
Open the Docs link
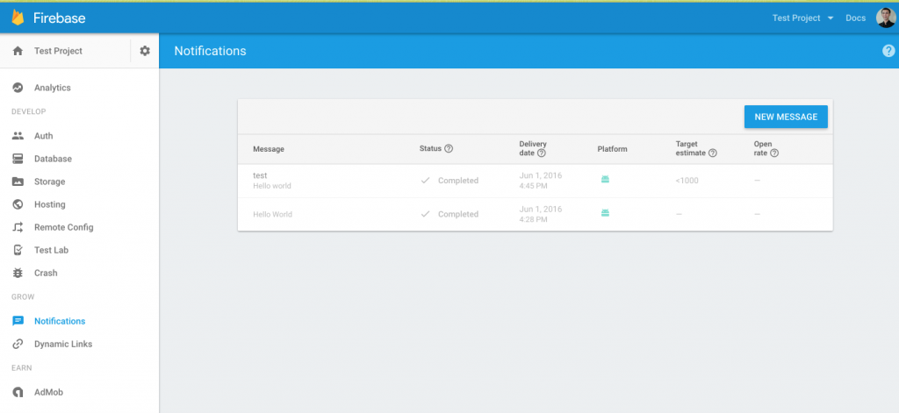(x=855, y=18)
